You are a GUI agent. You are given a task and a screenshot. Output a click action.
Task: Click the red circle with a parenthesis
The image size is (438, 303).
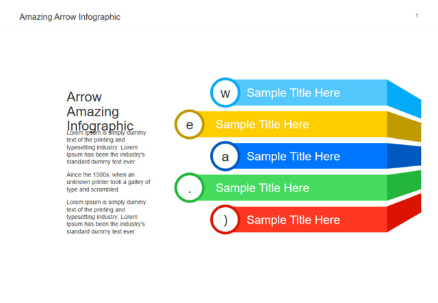tap(225, 220)
